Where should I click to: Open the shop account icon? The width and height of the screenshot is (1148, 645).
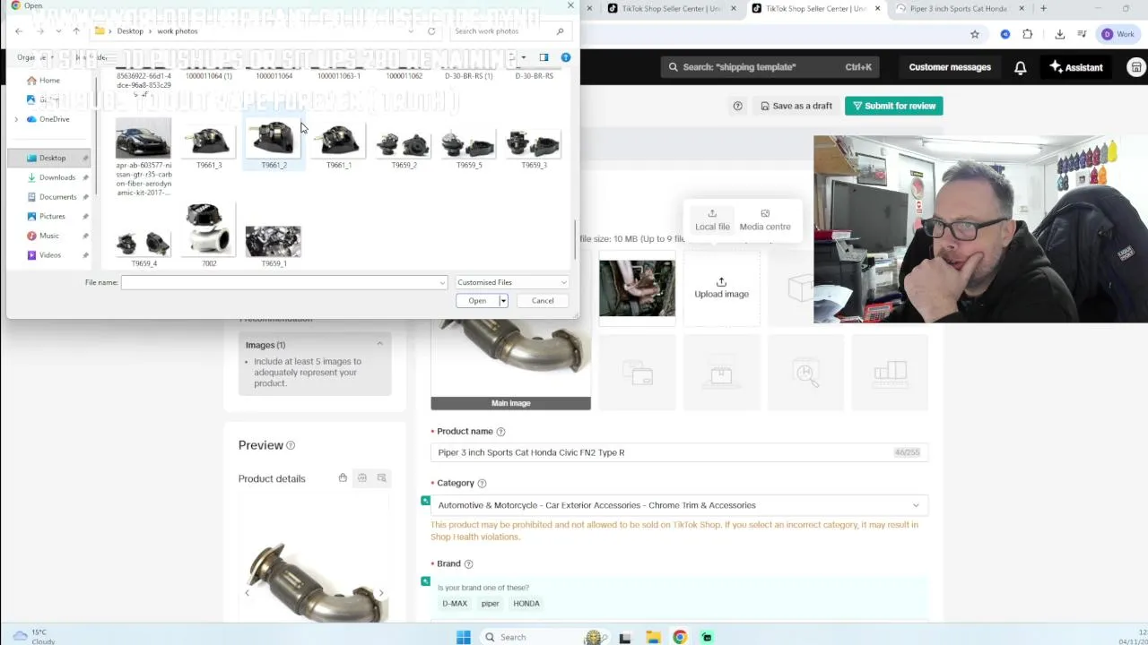click(x=1136, y=67)
